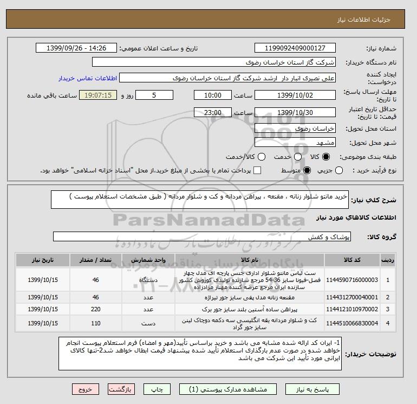Click quantity 220 in the table
Screen dimensions: 417x404
click(x=96, y=309)
